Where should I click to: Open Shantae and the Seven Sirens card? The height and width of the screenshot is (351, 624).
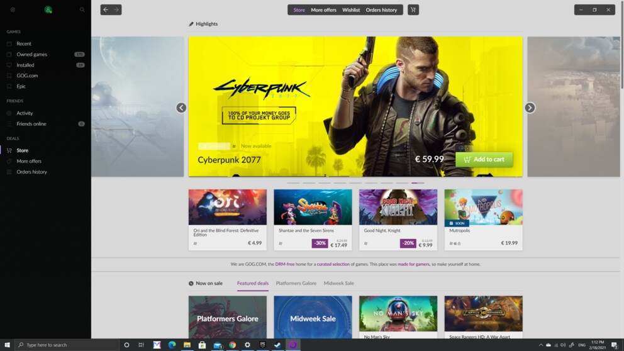pos(313,220)
